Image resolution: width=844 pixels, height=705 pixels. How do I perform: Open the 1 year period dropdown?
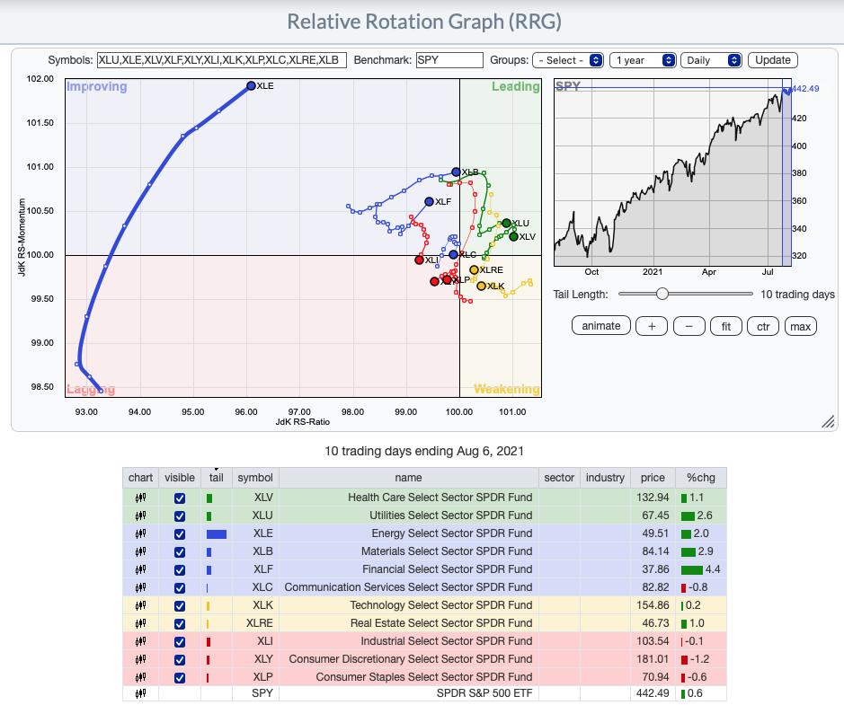coord(643,60)
